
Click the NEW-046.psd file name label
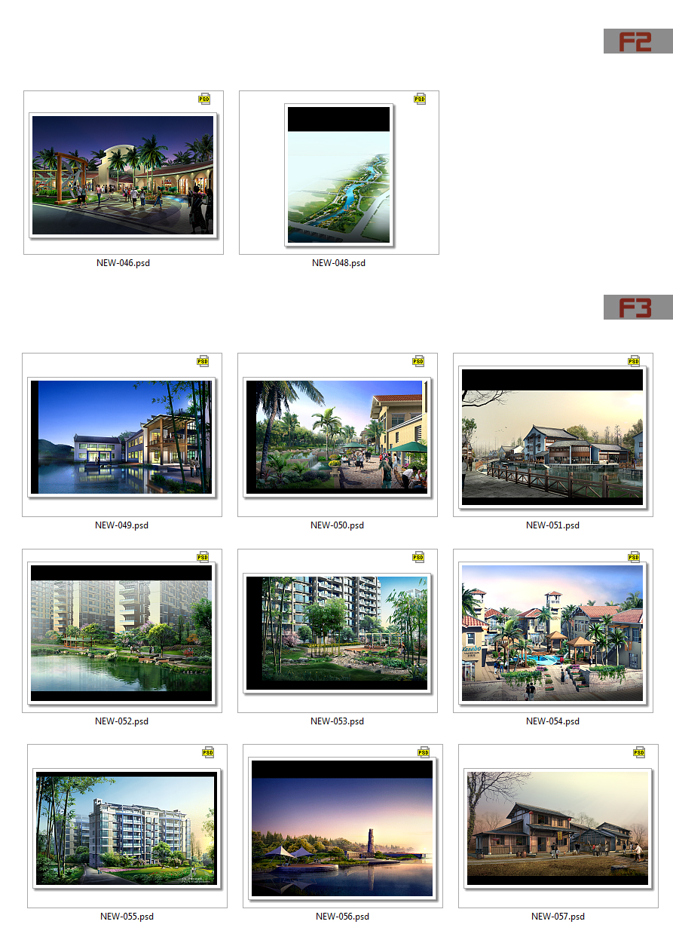(x=124, y=263)
